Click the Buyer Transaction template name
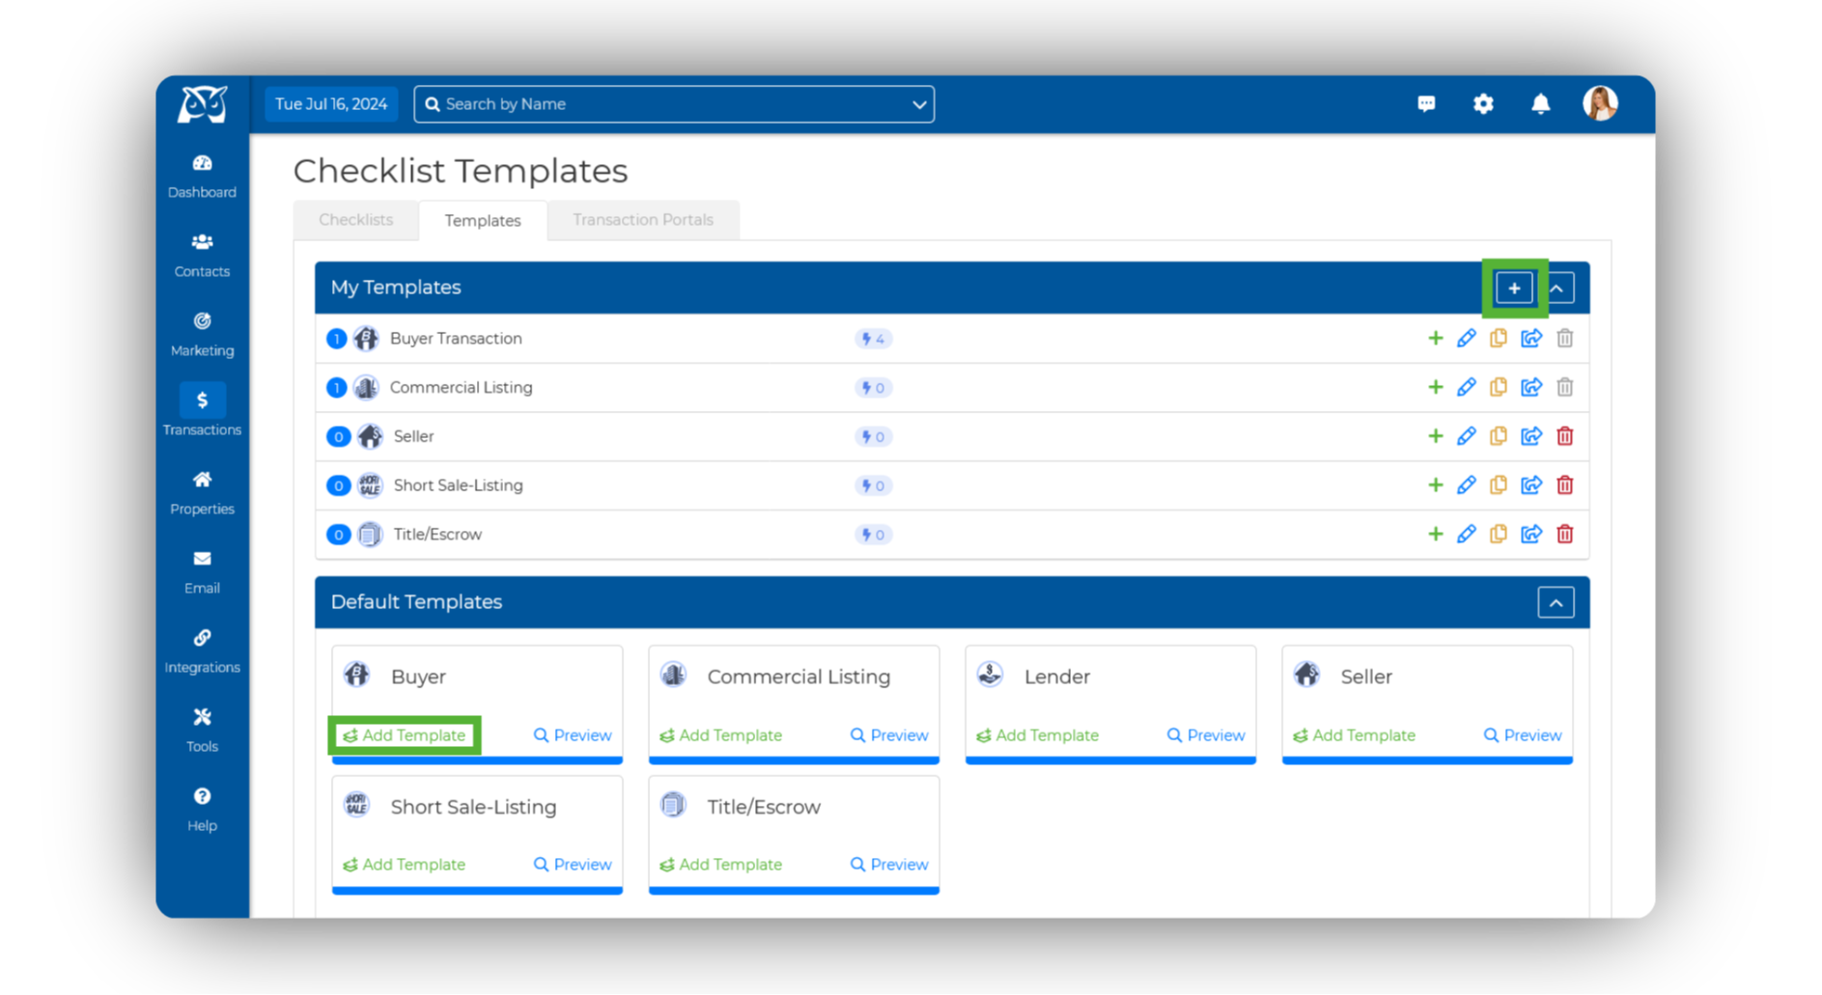This screenshot has height=995, width=1822. [x=456, y=339]
